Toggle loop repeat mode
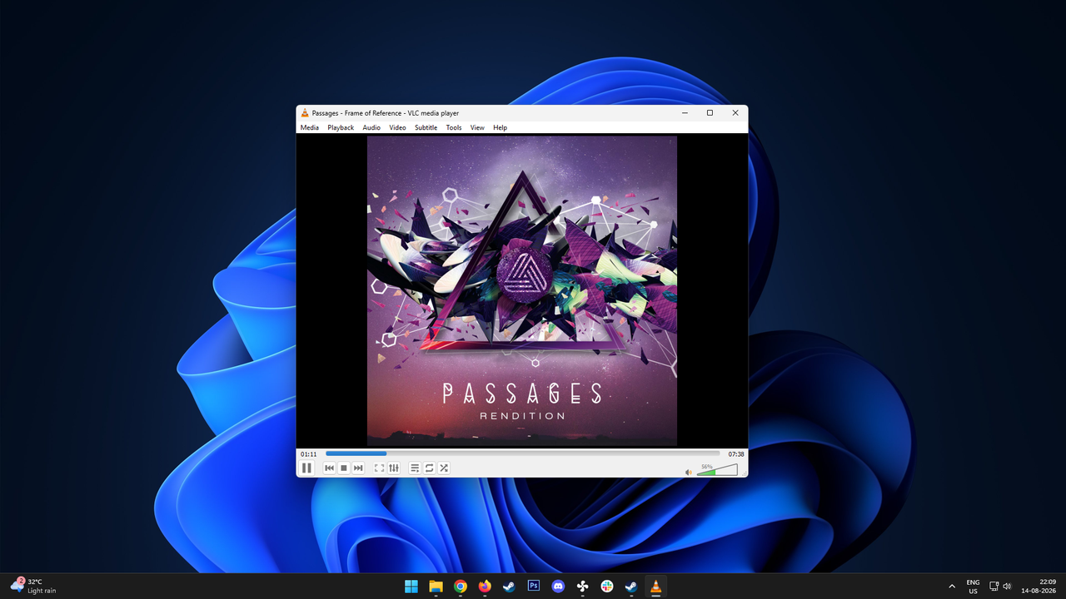This screenshot has height=599, width=1066. 429,468
